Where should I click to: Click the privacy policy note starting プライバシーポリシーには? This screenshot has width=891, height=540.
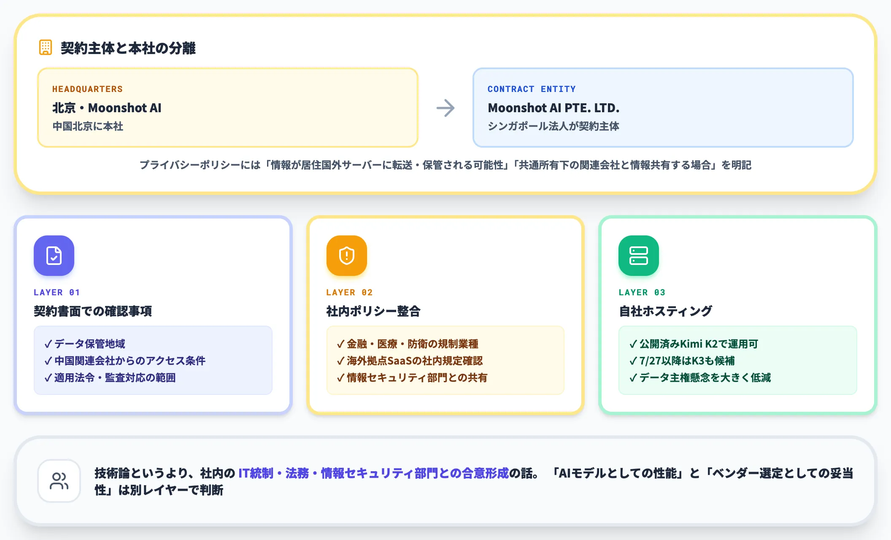[445, 165]
